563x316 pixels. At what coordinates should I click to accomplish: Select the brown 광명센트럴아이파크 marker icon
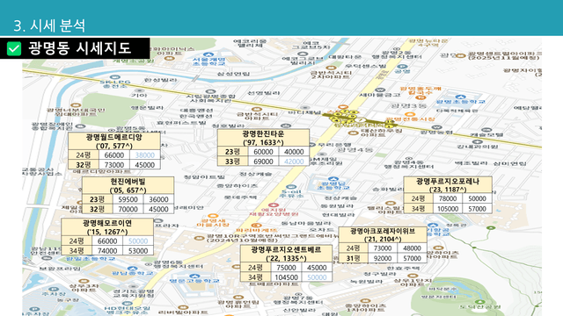461,55
